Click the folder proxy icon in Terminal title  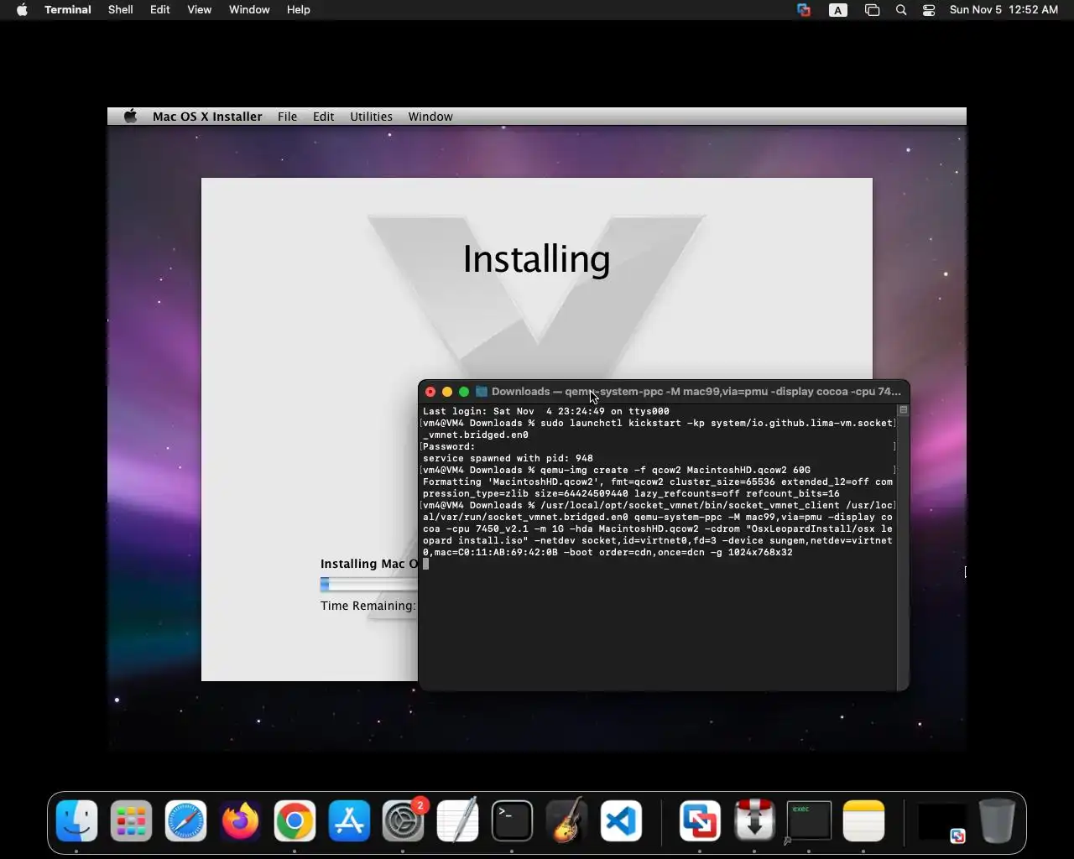(482, 392)
